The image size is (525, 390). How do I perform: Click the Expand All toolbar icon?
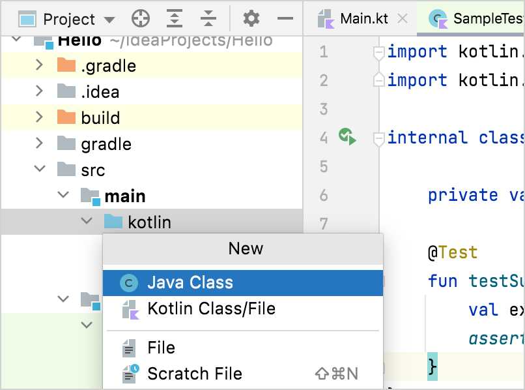click(175, 19)
